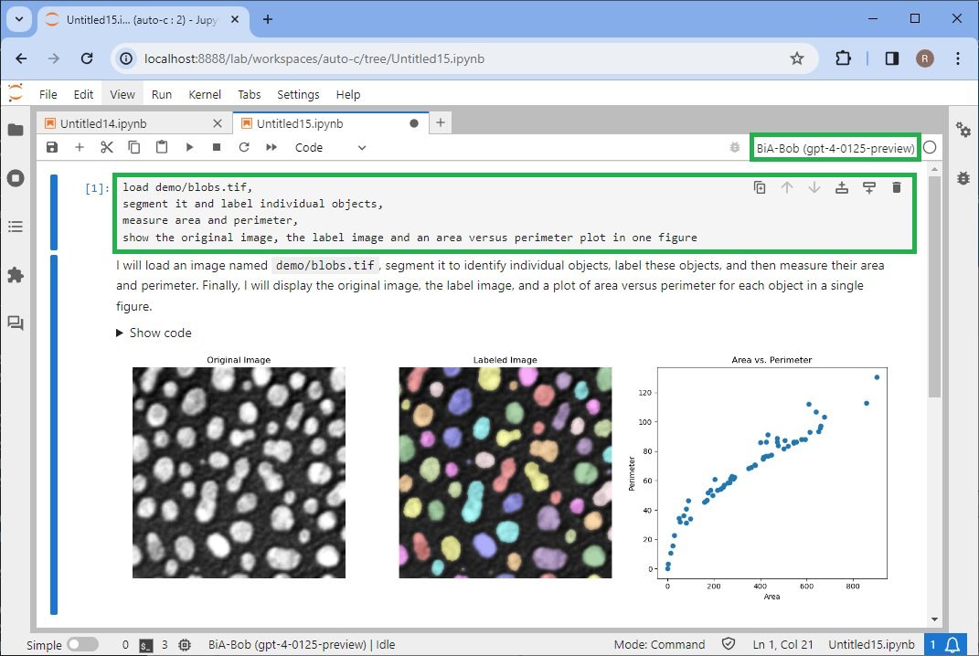Expand the Show code disclosure triangle
Image resolution: width=979 pixels, height=656 pixels.
pos(120,333)
